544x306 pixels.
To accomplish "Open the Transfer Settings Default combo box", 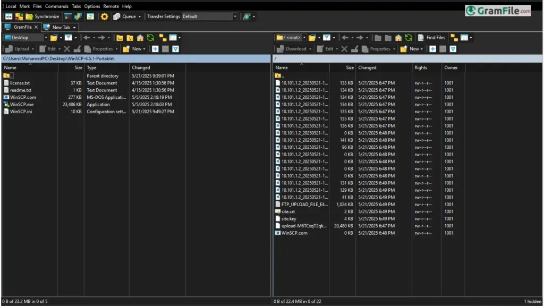I will pyautogui.click(x=209, y=16).
